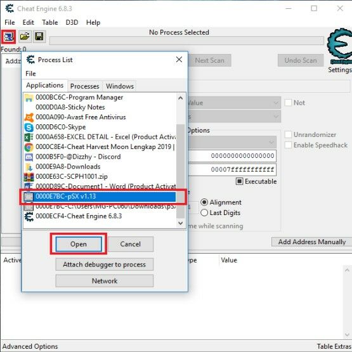
Task: Open the D3D menu
Action: point(72,22)
